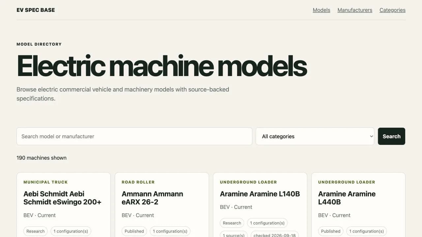Select the '190 machines shown' count text
Image resolution: width=422 pixels, height=237 pixels.
[x=42, y=158]
